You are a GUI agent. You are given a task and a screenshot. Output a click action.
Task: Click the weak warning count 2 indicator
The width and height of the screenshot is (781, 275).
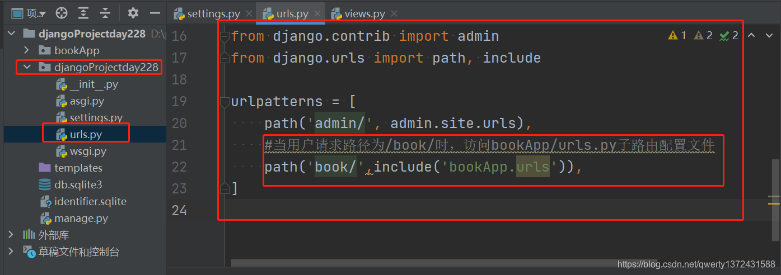pos(703,36)
